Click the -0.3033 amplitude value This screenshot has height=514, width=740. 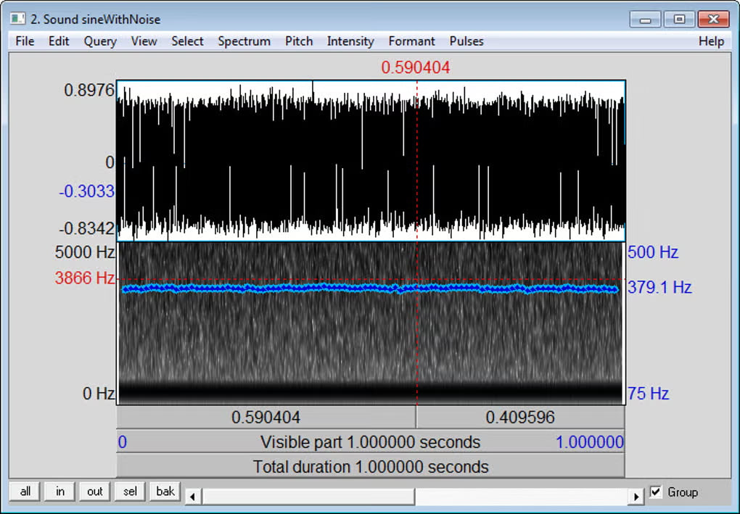[x=86, y=191]
